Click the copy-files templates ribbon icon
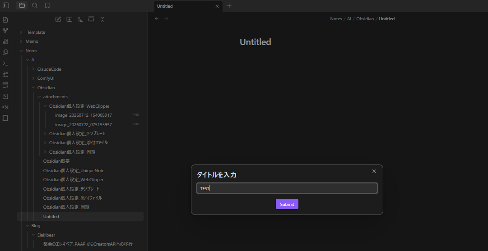Viewport: 488px width, 251px height. (5, 52)
